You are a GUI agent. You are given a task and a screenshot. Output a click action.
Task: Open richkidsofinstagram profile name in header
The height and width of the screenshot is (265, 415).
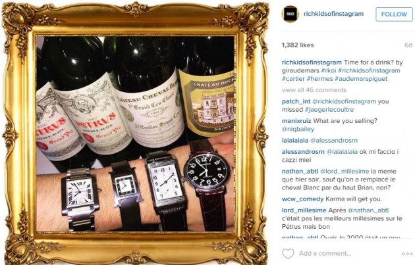pyautogui.click(x=333, y=14)
